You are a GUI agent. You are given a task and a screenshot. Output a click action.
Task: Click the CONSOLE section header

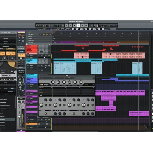[x=21, y=68]
